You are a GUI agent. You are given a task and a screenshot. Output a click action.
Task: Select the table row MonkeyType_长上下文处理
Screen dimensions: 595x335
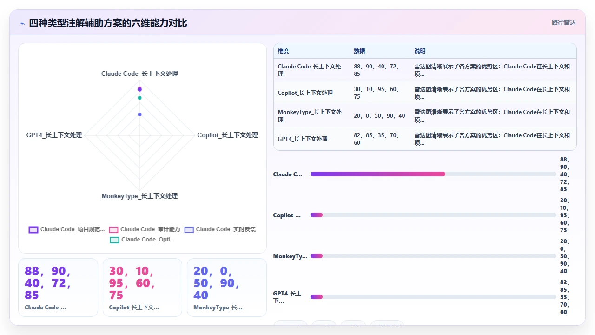(x=425, y=116)
